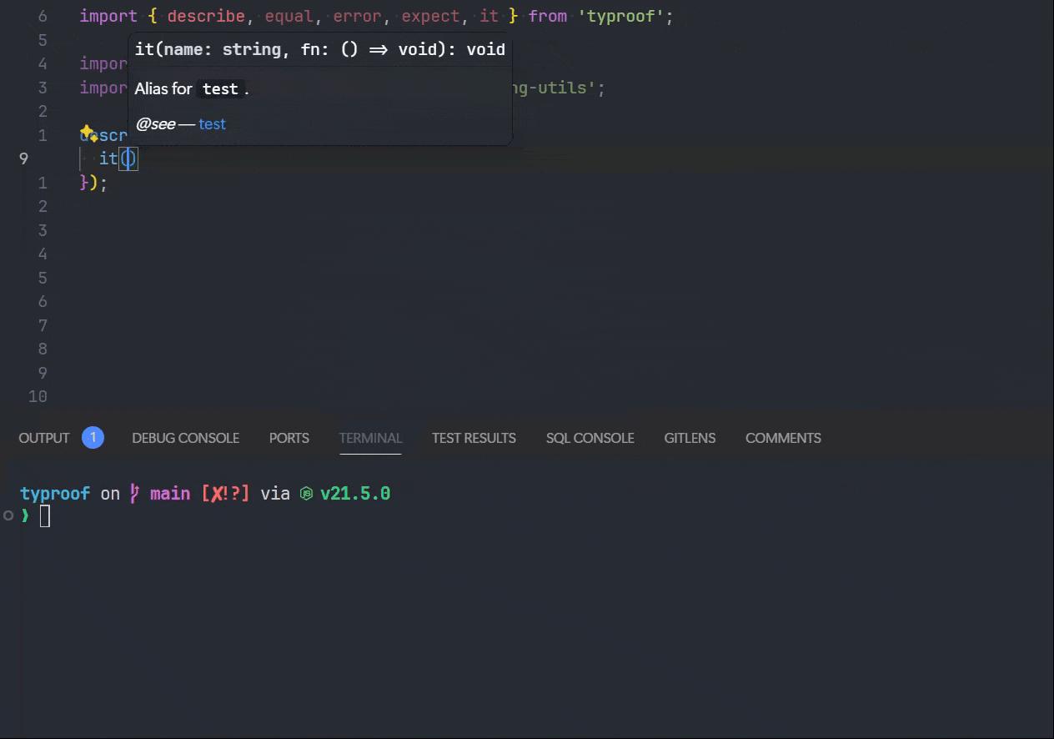
Task: Open the PORTS tab
Action: pyautogui.click(x=289, y=438)
